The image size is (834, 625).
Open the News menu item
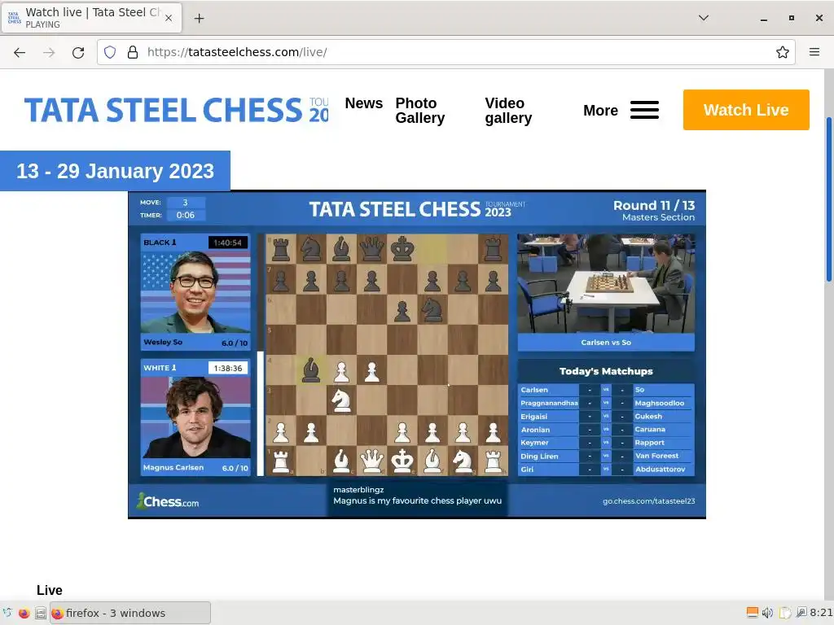click(364, 103)
